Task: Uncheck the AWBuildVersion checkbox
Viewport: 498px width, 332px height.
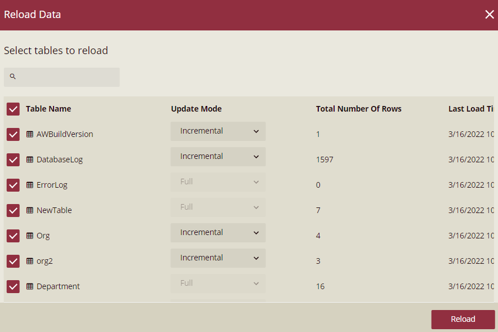Action: (13, 134)
